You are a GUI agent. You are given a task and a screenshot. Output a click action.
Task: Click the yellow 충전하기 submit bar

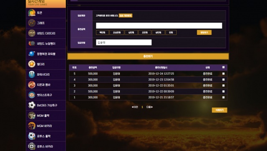pyautogui.click(x=148, y=56)
